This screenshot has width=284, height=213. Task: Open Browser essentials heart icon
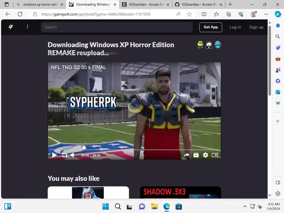tap(241, 14)
